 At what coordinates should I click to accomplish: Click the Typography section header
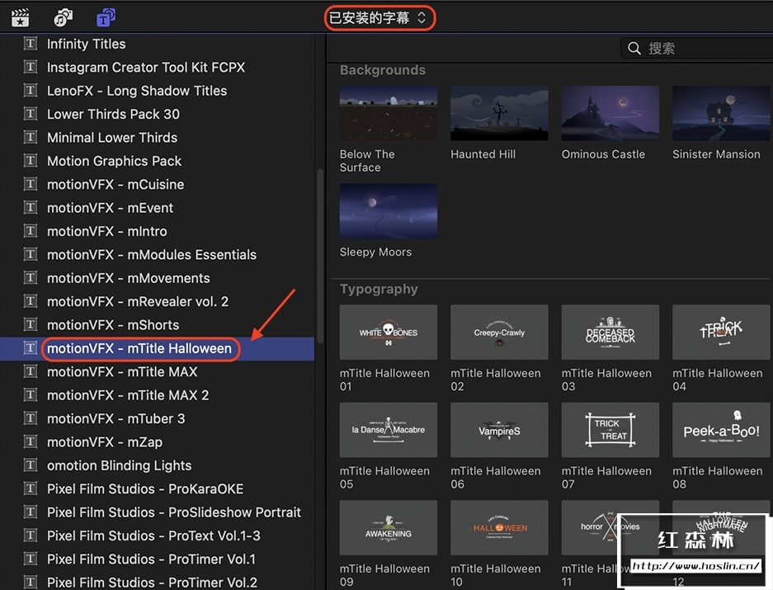(x=379, y=289)
